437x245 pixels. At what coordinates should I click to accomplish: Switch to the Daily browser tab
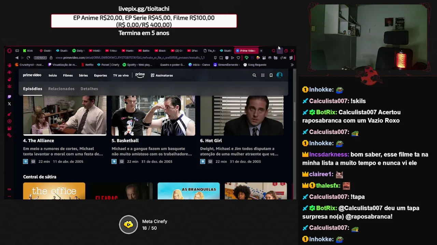(x=78, y=51)
